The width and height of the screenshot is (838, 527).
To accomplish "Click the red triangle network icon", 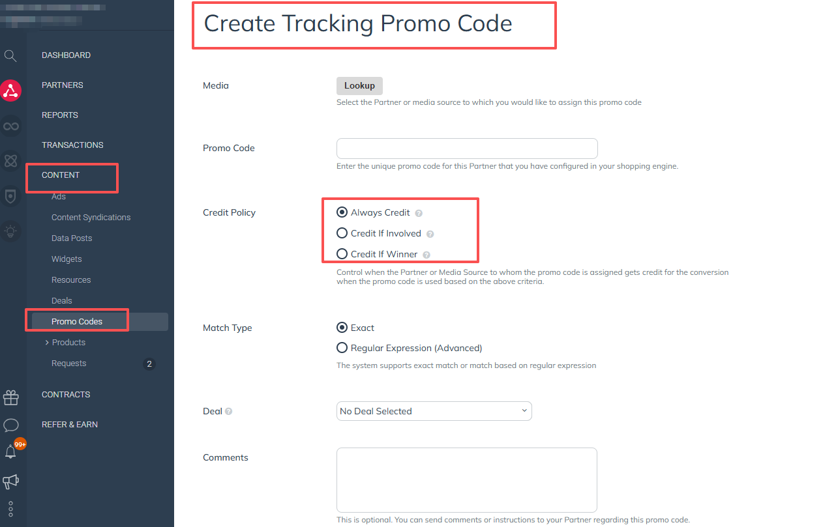I will click(11, 91).
